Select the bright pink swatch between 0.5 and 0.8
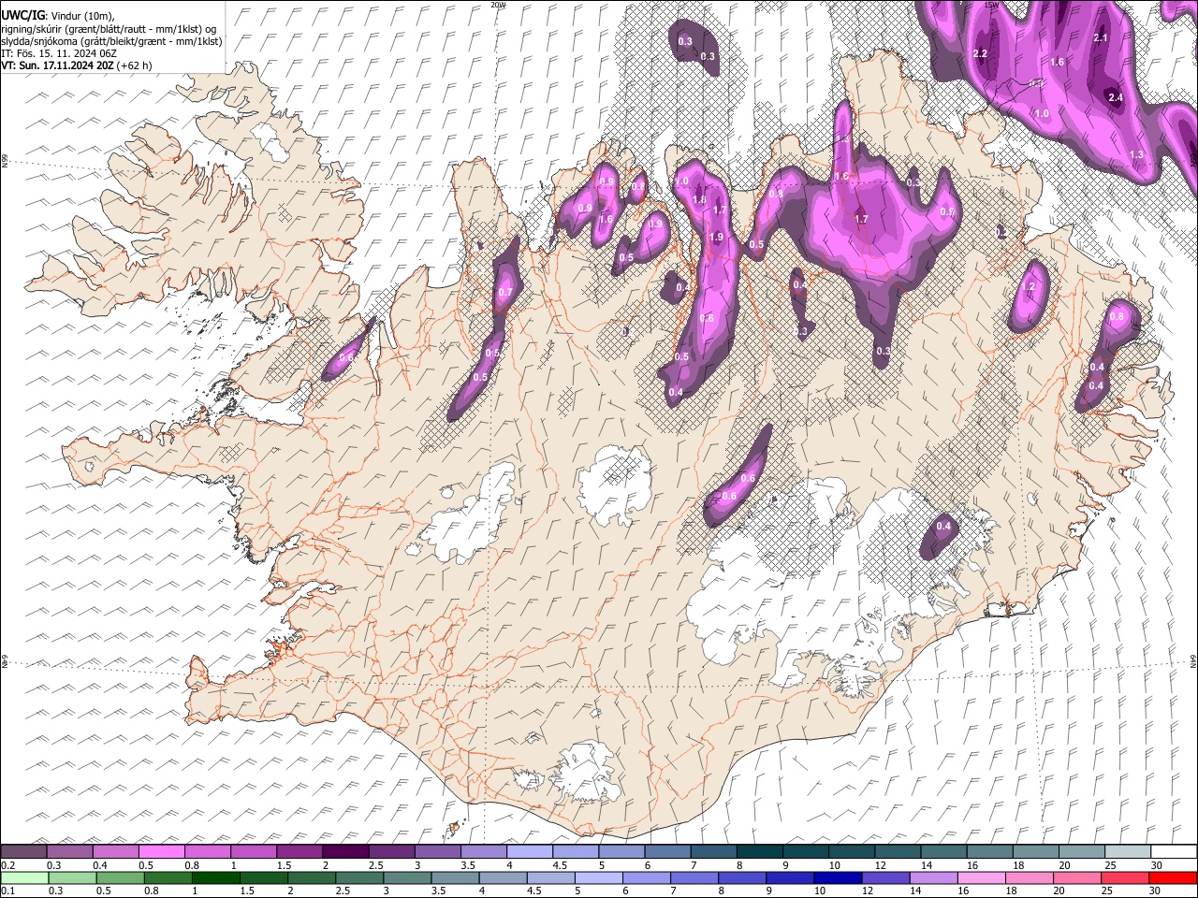The height and width of the screenshot is (898, 1198). click(161, 852)
